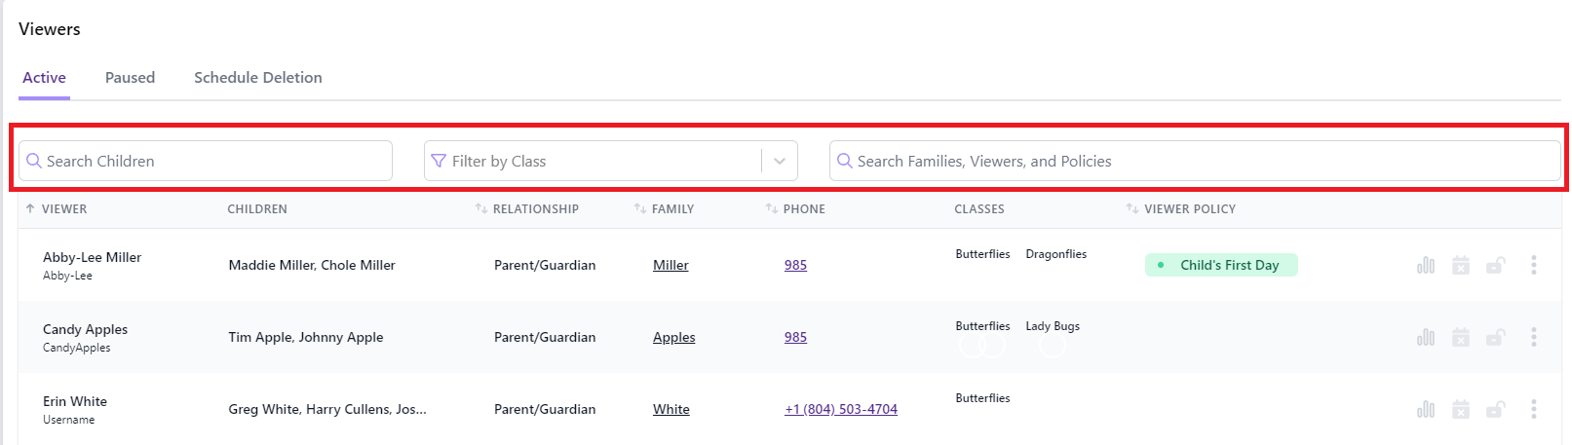Click Lady Bugs class in Candy Apples row
Screen dimensions: 1572x445
click(x=1053, y=326)
